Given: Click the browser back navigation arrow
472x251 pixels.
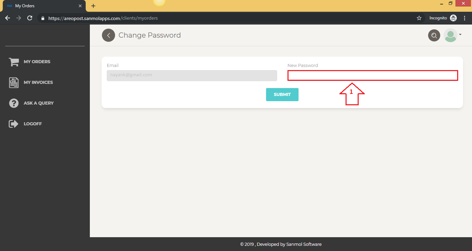Looking at the screenshot, I should 8,18.
